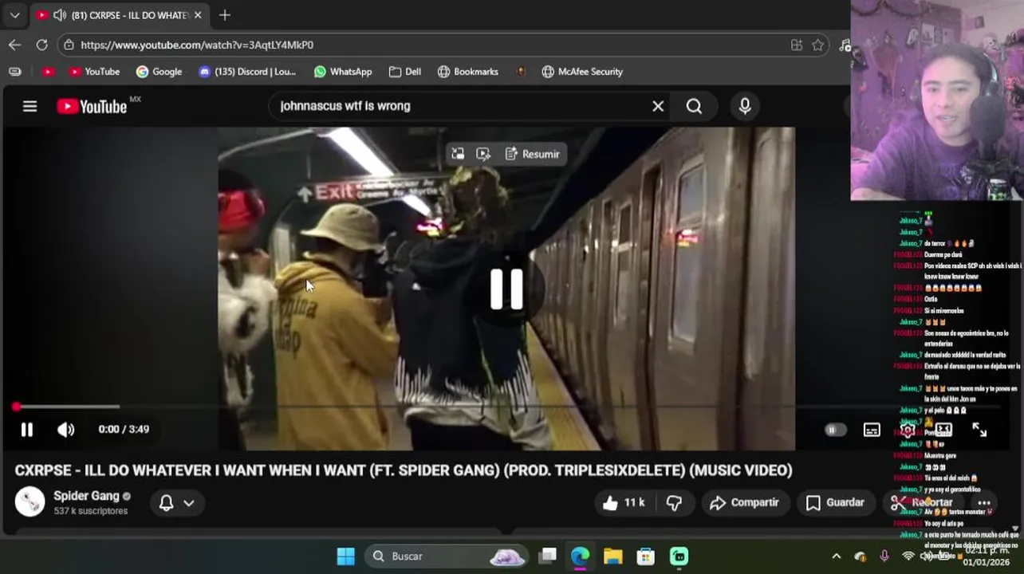Pause the video with the control bar button
Viewport: 1024px width, 574px height.
pyautogui.click(x=27, y=430)
